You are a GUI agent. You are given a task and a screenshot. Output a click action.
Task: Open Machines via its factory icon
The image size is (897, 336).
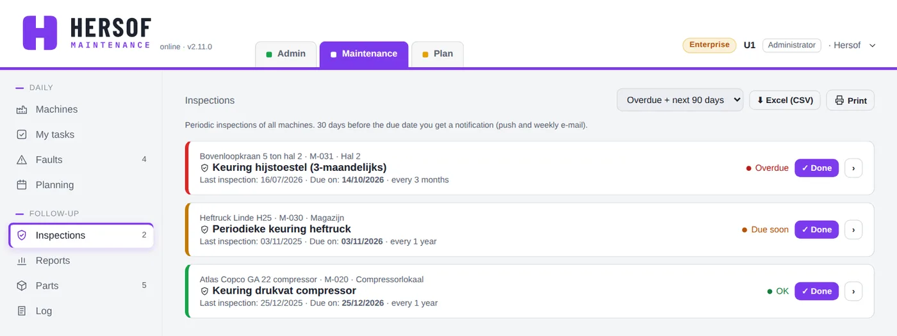(22, 109)
